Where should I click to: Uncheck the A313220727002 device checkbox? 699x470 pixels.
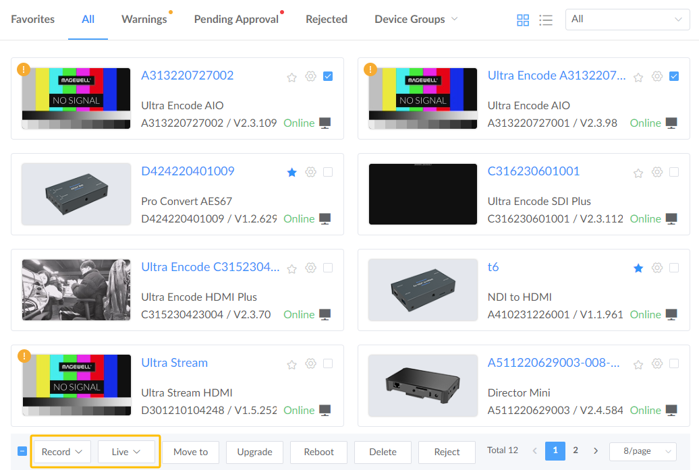pyautogui.click(x=328, y=76)
